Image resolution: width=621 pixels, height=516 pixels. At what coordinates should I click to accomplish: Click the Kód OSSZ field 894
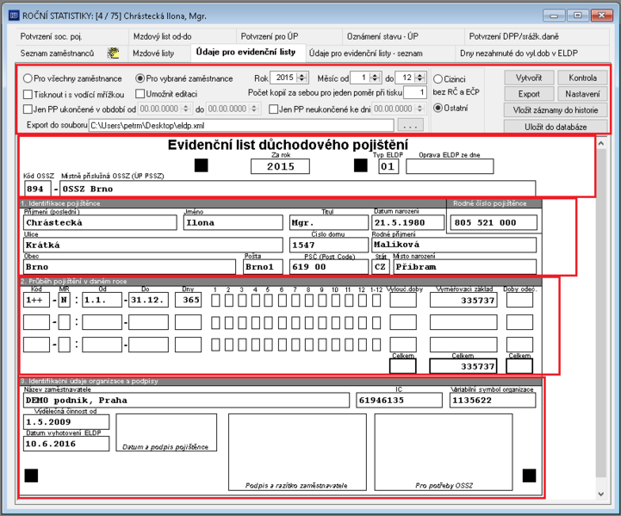point(37,189)
